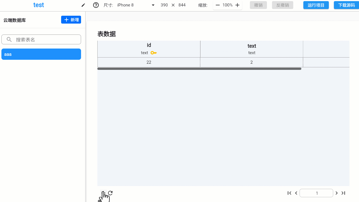Click the 反撤销 redo button
Viewport: 359px width, 202px height.
(x=282, y=5)
